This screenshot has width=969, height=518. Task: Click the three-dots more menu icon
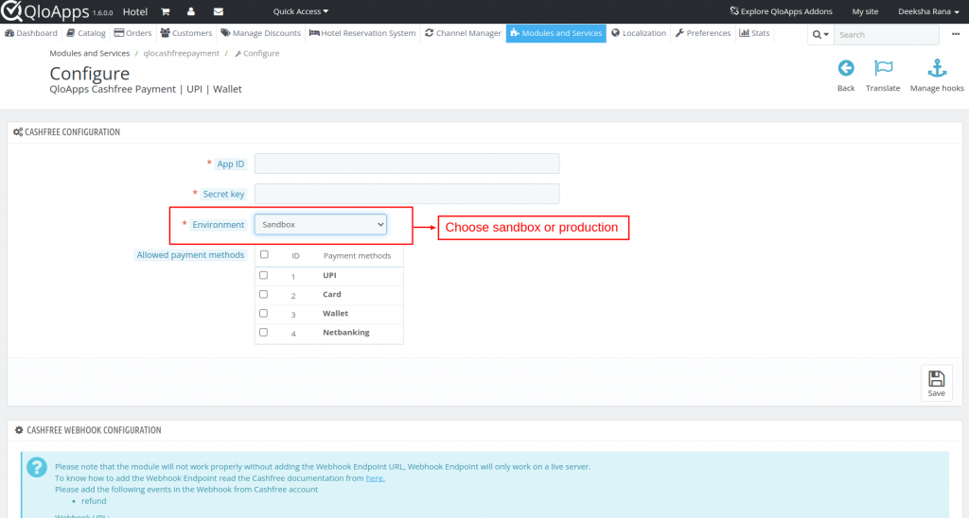tap(956, 35)
